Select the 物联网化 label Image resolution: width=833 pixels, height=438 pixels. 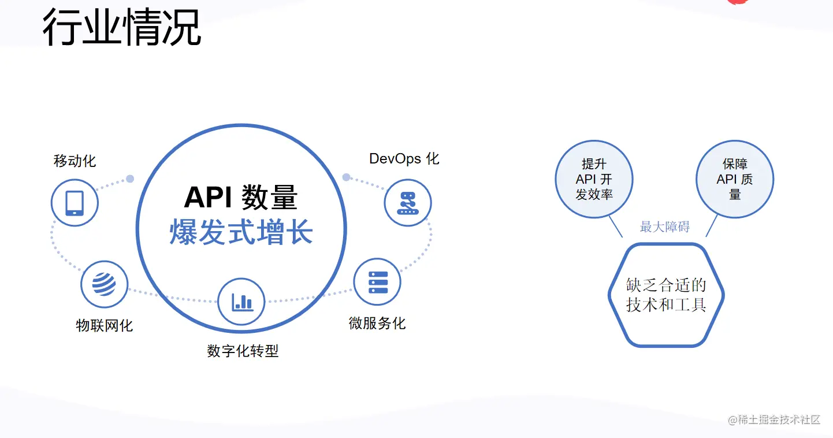pos(105,325)
